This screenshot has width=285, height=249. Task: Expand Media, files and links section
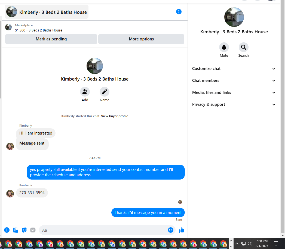click(234, 92)
